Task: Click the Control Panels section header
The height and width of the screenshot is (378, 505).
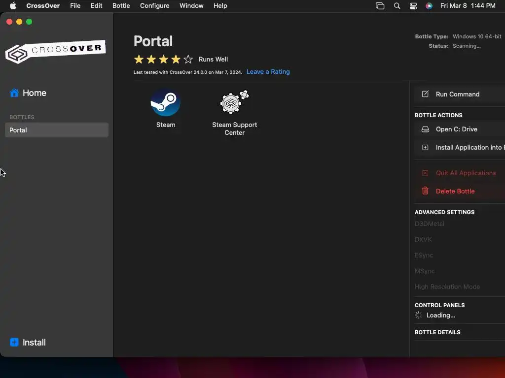Action: 439,305
